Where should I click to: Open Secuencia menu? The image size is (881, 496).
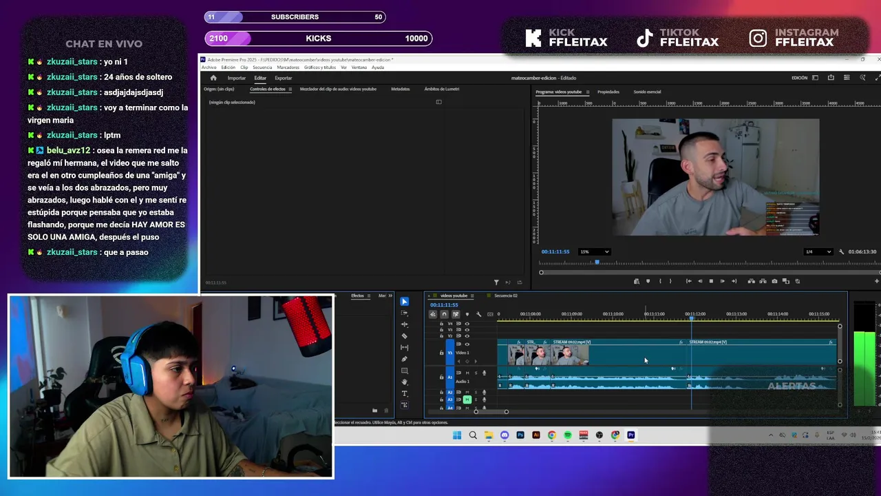pyautogui.click(x=262, y=68)
